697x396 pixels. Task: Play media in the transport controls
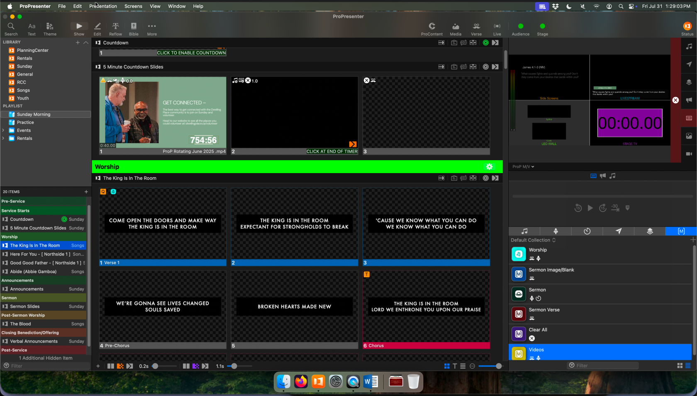(x=590, y=208)
